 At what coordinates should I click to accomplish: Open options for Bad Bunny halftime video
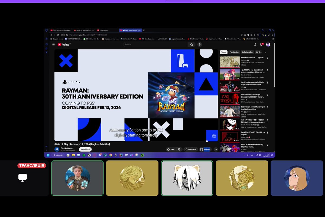click(267, 107)
